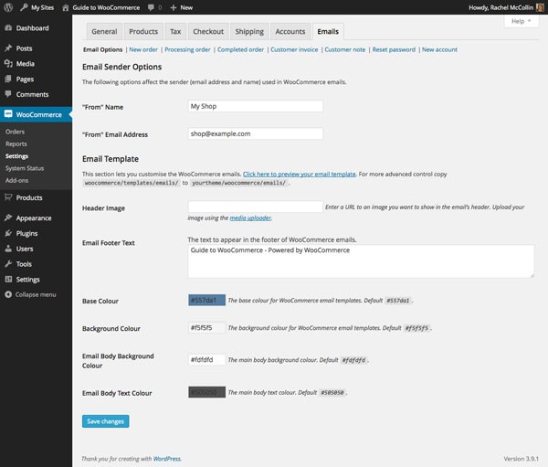
Task: Select the Shipping tab
Action: point(249,31)
